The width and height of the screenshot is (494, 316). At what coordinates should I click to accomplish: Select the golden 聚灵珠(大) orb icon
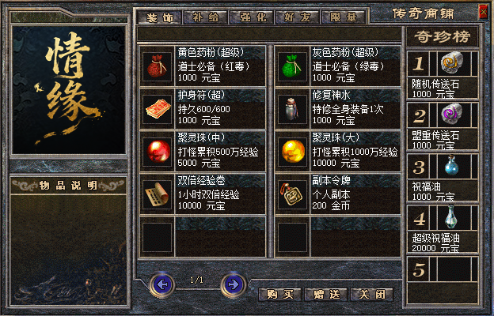[292, 152]
